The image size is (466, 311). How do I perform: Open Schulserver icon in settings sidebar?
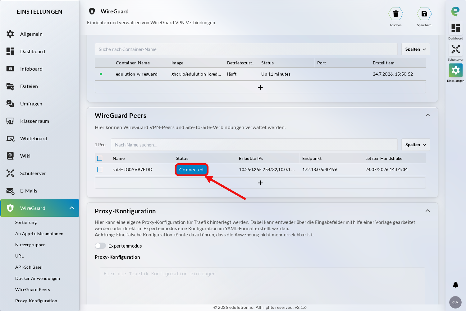point(10,173)
